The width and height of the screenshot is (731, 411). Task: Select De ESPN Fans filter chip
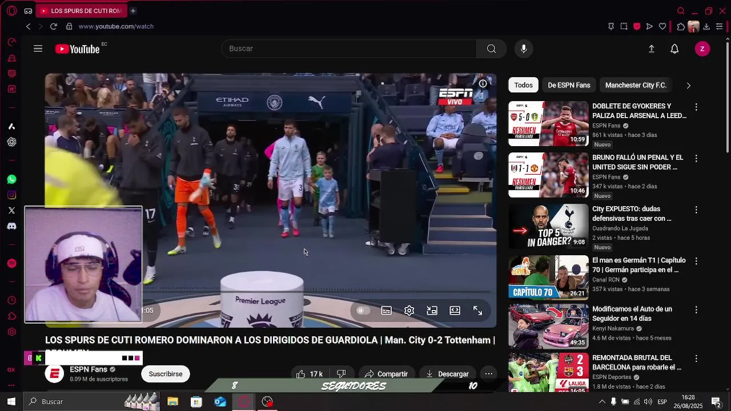[569, 85]
